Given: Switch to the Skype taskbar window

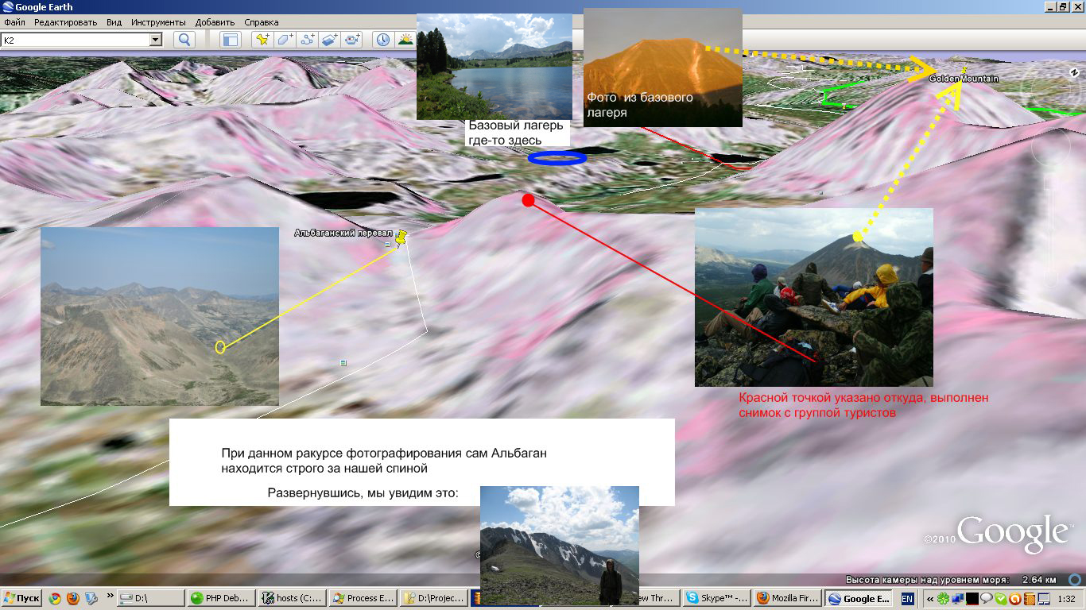Looking at the screenshot, I should click(x=716, y=599).
